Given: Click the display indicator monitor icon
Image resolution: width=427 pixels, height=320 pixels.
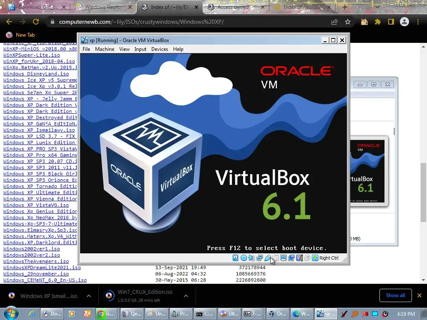Looking at the screenshot, I should pos(283,257).
